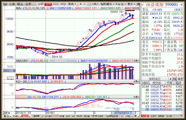Click the 导出 export button
This screenshot has width=186, height=120.
point(180,79)
